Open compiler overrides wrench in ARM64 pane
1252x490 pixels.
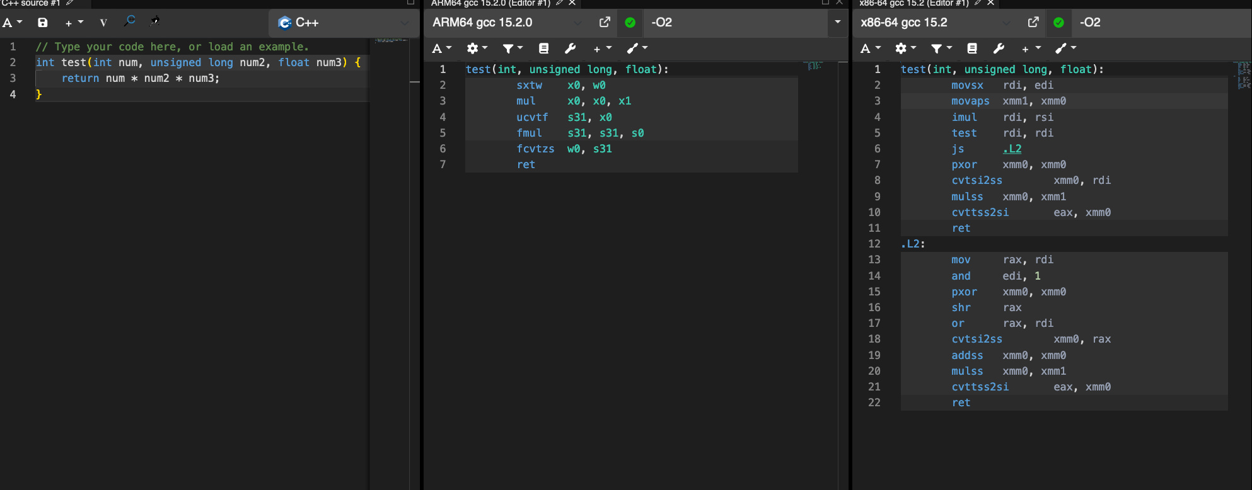(571, 48)
